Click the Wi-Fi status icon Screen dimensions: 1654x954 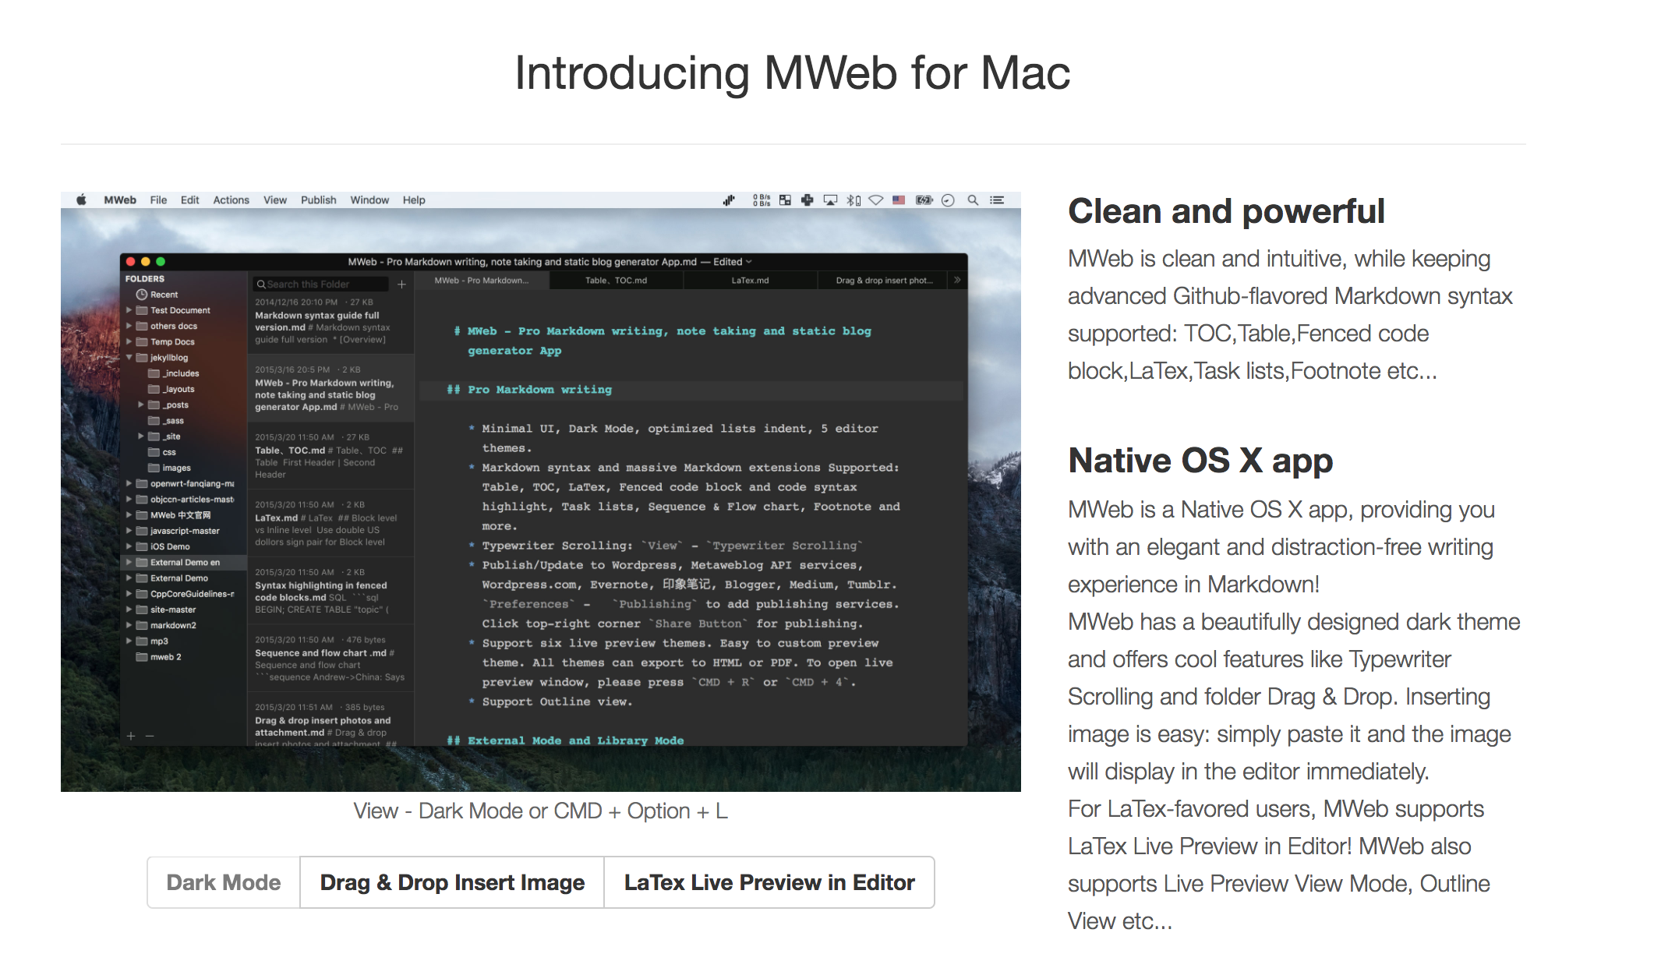point(876,200)
